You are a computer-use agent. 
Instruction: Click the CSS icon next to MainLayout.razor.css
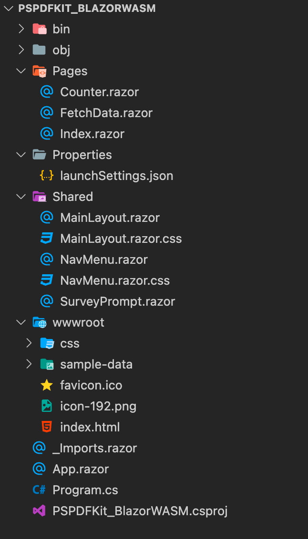point(46,239)
